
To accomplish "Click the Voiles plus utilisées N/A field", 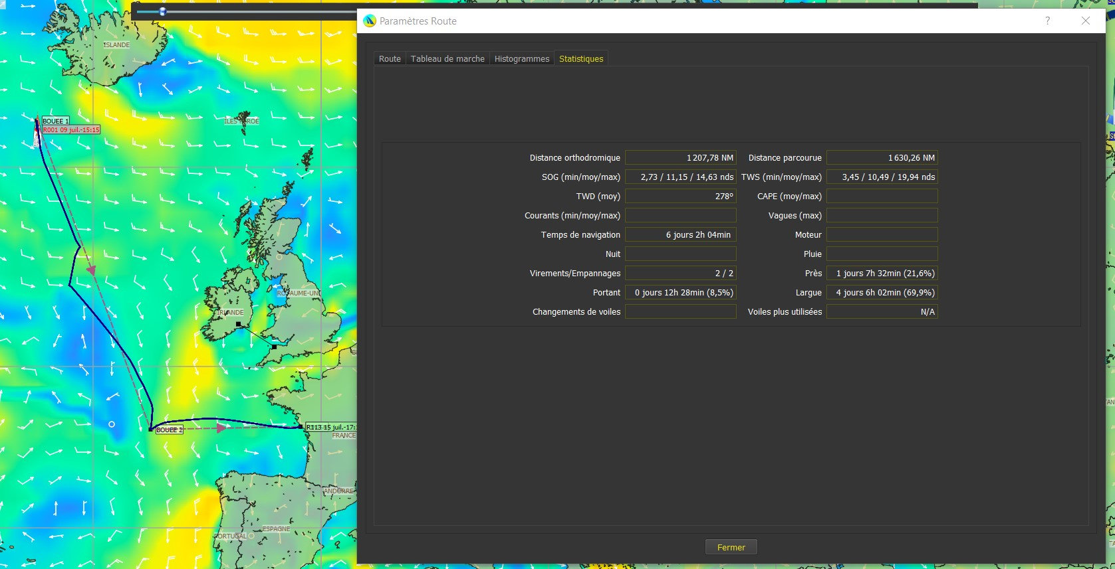I will 882,312.
